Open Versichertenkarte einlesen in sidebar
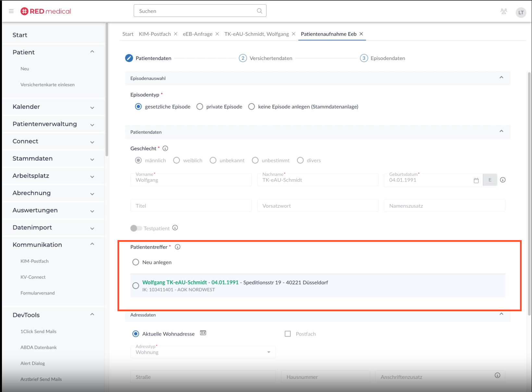532x392 pixels. pos(47,85)
